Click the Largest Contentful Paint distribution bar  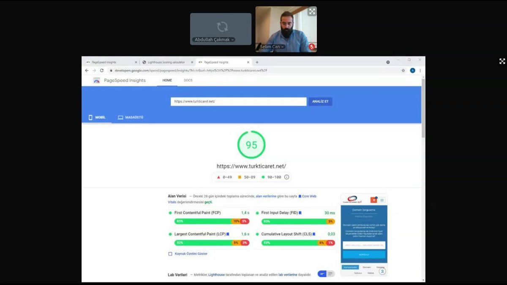212,243
